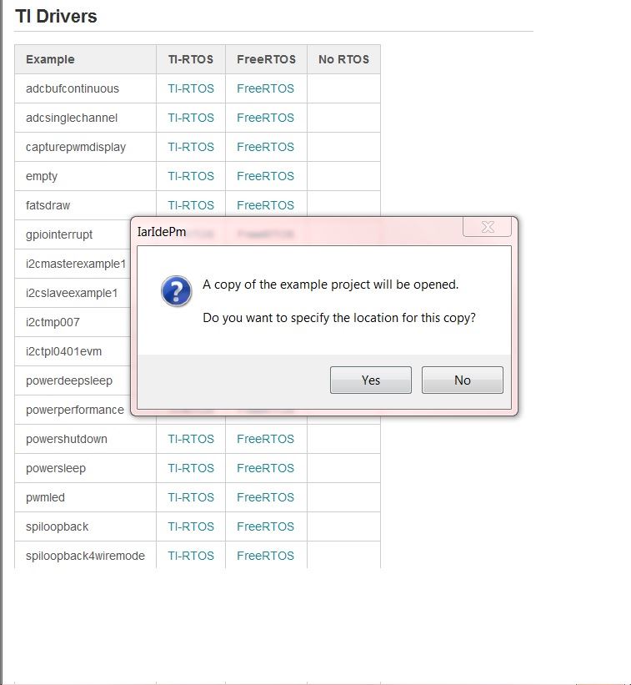
Task: Click the blue question mark icon
Action: point(177,292)
